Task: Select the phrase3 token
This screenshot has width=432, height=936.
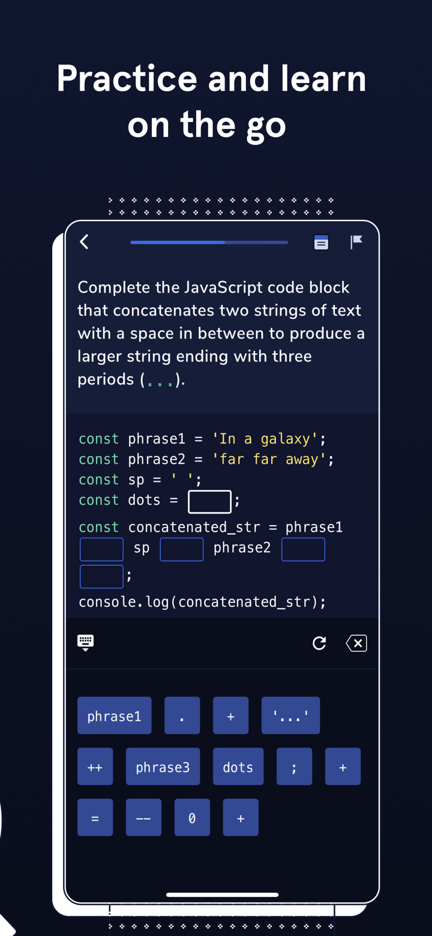Action: (163, 767)
